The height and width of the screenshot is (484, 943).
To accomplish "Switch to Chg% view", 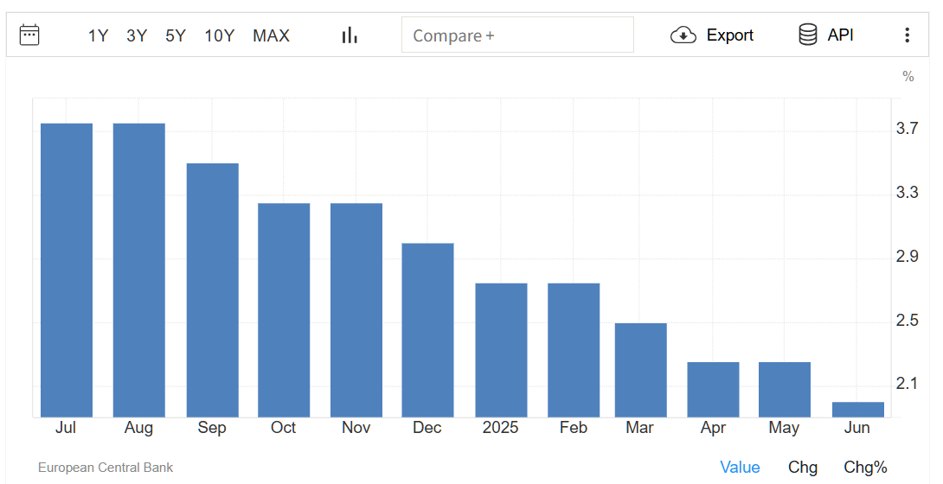I will click(865, 468).
